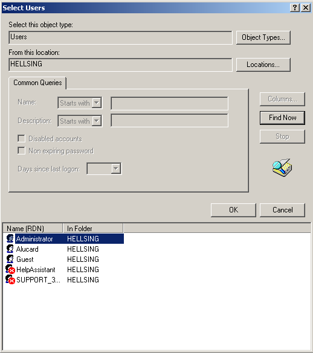Sort by the Name (RDN) column header
The height and width of the screenshot is (353, 313).
click(x=33, y=228)
